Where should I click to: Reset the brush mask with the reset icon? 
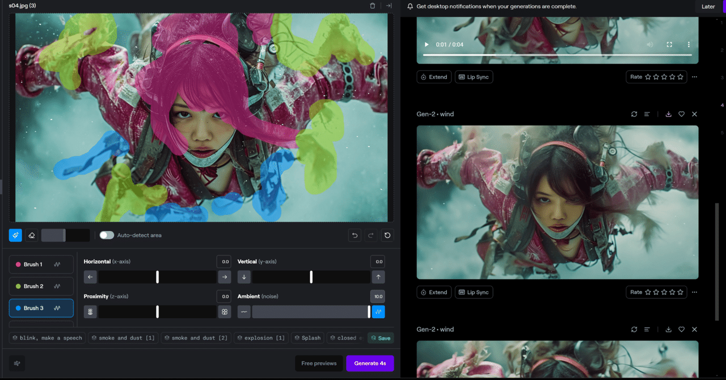tap(388, 235)
